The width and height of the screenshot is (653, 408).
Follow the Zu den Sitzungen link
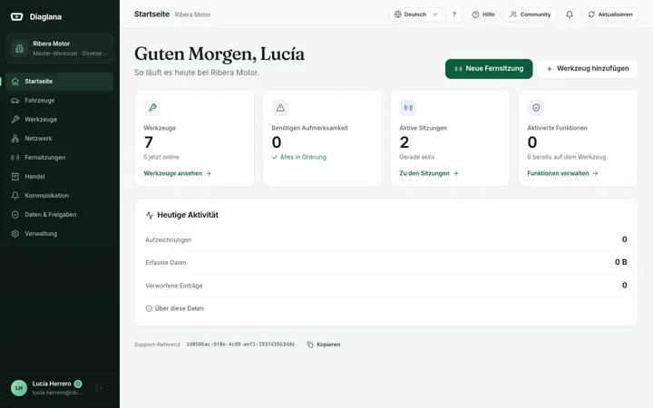point(429,173)
